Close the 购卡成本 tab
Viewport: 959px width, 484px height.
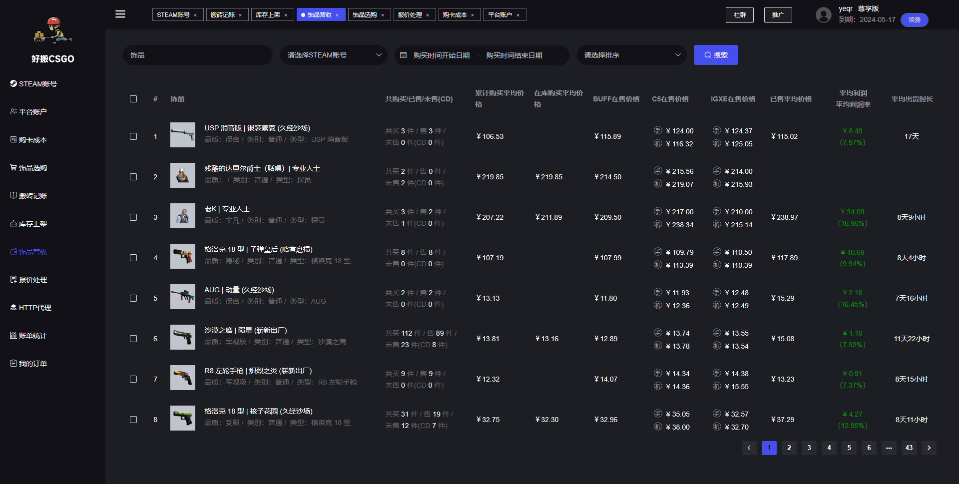473,15
